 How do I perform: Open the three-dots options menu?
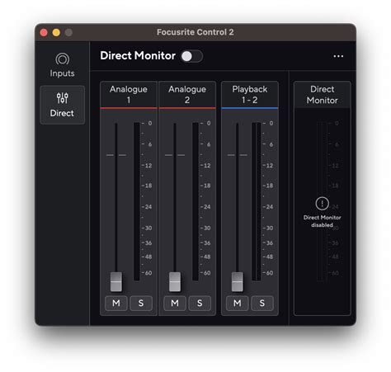point(338,56)
